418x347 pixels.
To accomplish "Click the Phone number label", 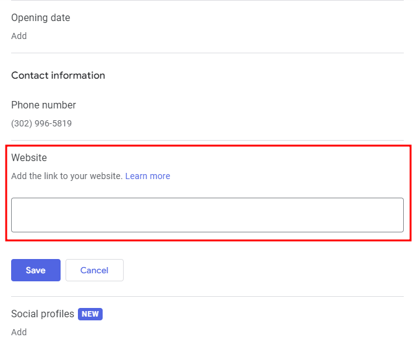I will tap(43, 105).
